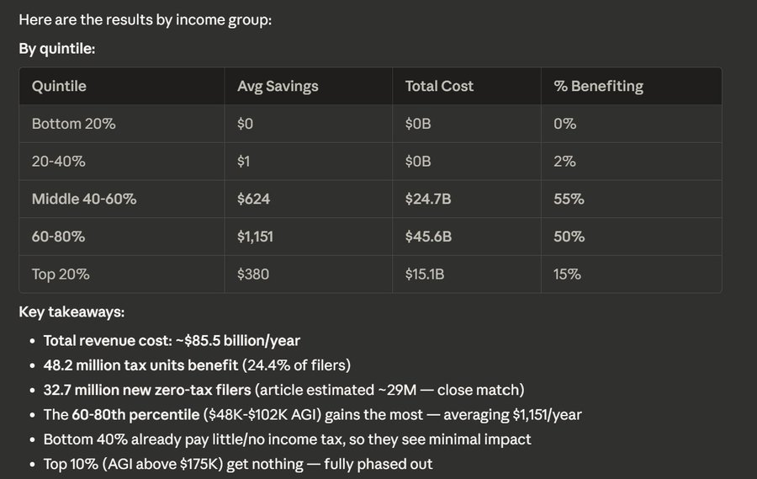Click the Middle 40-60% row label
757x479 pixels.
(84, 200)
